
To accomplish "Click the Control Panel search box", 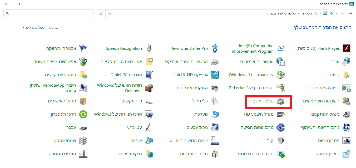I will pyautogui.click(x=49, y=13).
